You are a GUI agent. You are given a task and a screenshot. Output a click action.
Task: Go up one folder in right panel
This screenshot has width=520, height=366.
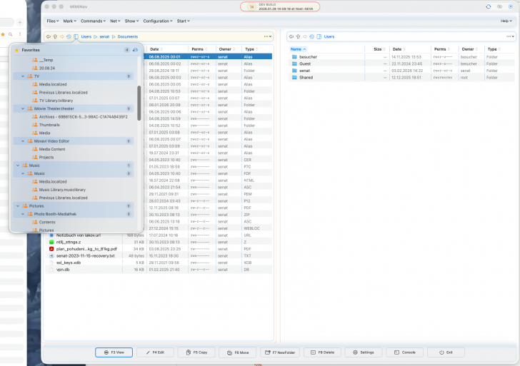[298, 37]
